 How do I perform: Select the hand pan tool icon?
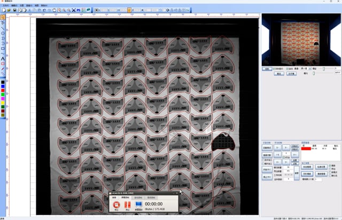click(x=54, y=10)
